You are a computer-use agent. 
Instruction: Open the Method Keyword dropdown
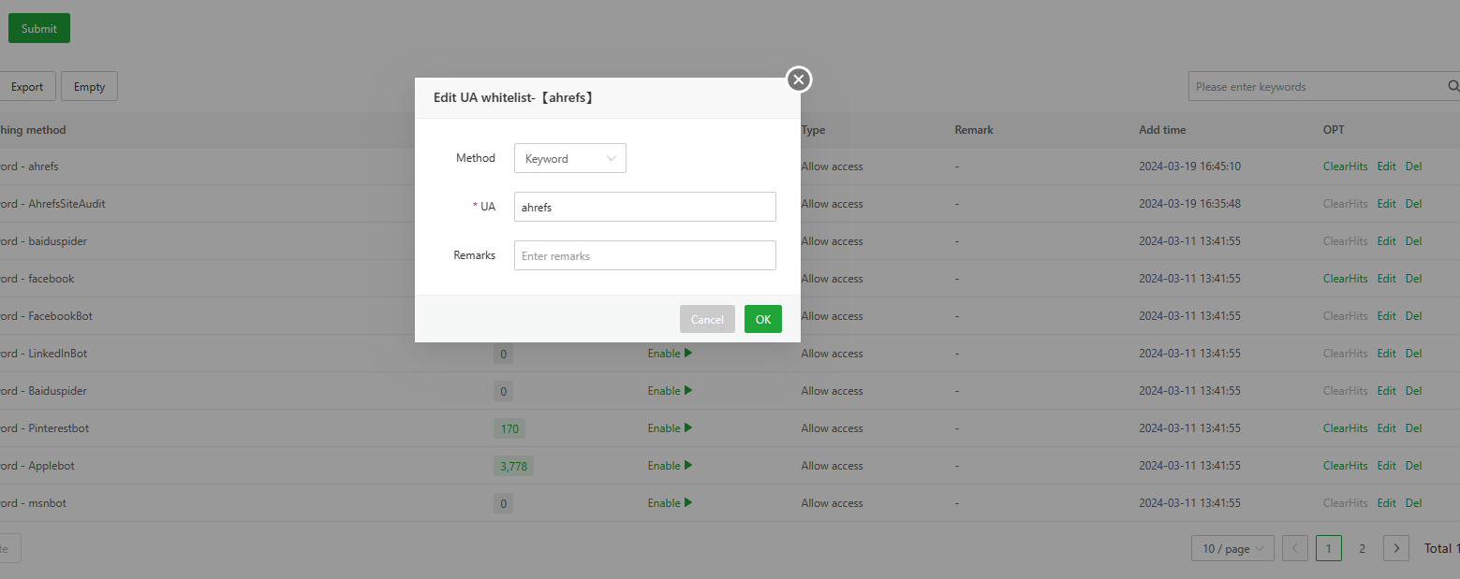569,159
